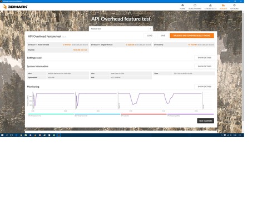Click the Results bar-chart icon

pyautogui.click(x=223, y=5)
